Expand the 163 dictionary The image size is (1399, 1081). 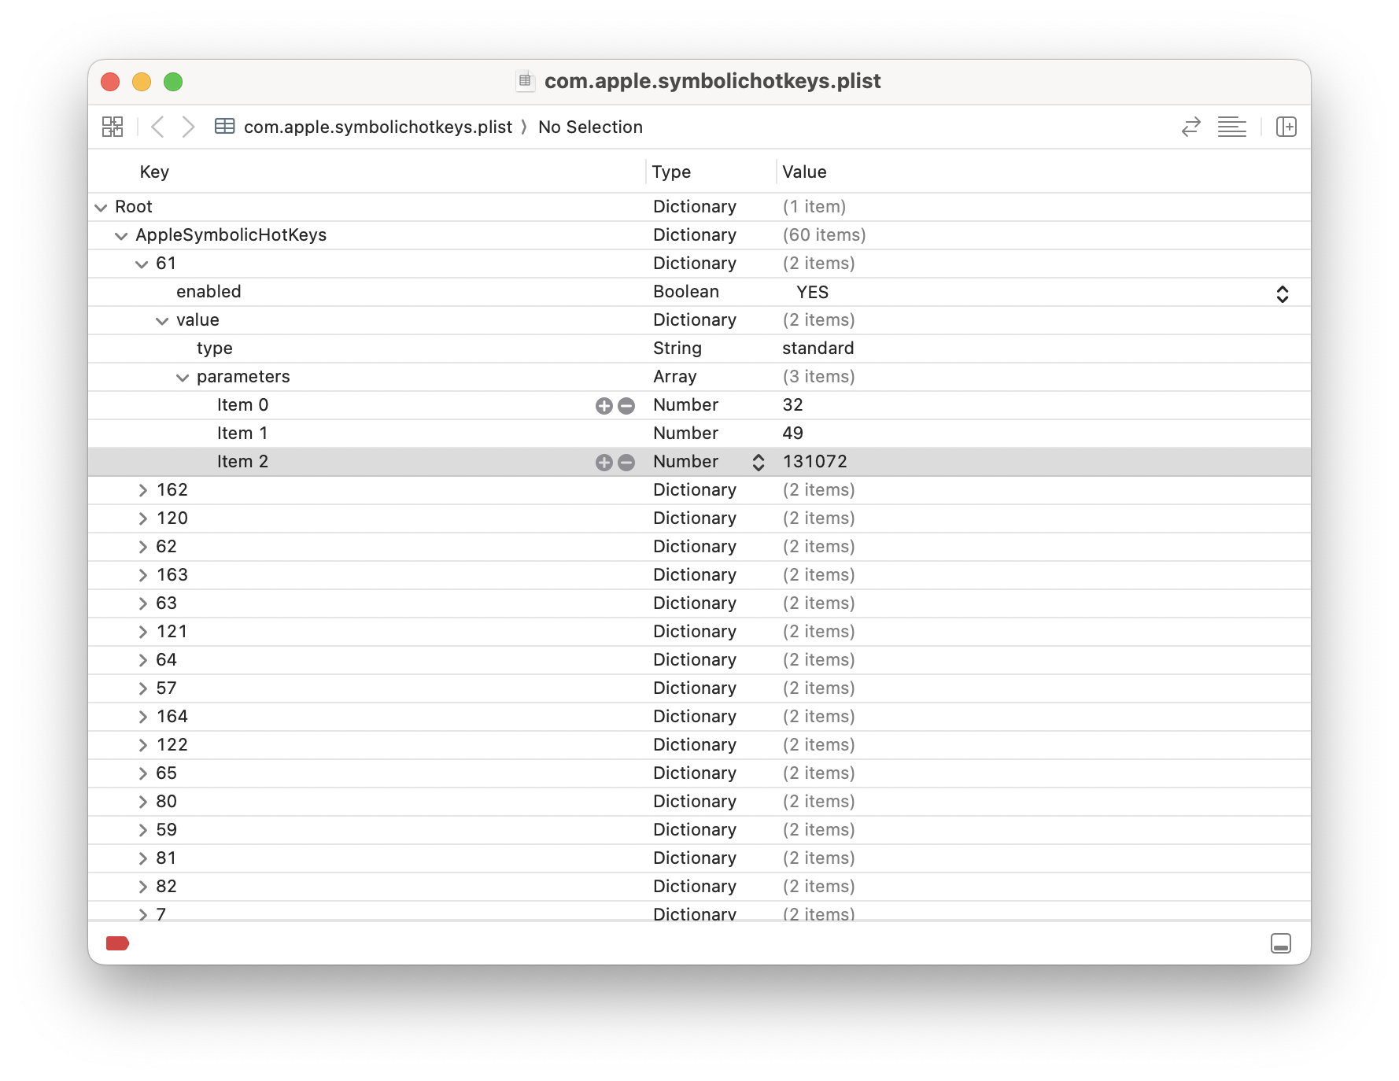pos(142,575)
